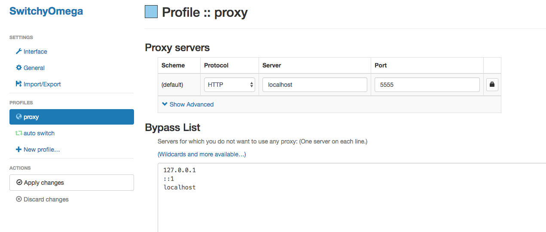This screenshot has width=546, height=232.
Task: Open the Protocol HTTP dropdown
Action: tap(229, 85)
